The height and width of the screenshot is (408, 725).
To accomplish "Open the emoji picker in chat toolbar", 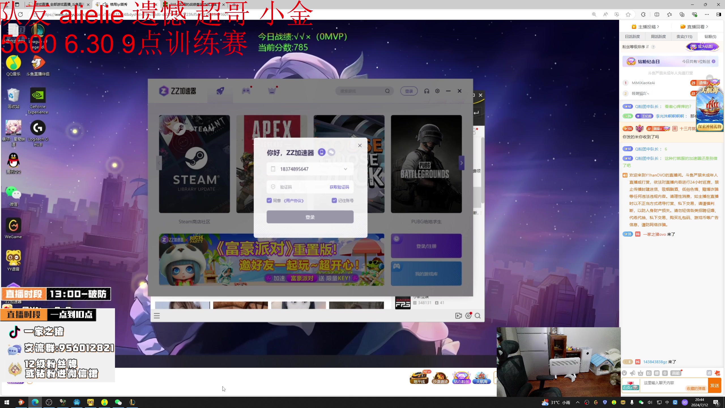I will tap(624, 373).
